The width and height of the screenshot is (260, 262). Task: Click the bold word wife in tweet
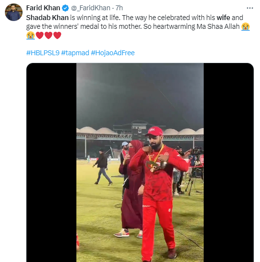(223, 18)
